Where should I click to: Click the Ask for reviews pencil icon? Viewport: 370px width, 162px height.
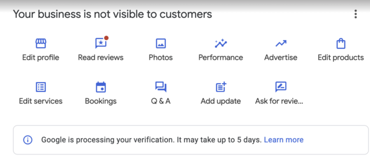(x=281, y=87)
